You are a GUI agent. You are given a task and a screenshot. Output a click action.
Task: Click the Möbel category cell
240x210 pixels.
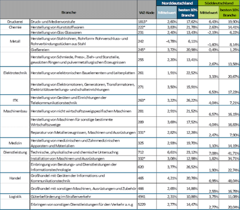point(15,142)
